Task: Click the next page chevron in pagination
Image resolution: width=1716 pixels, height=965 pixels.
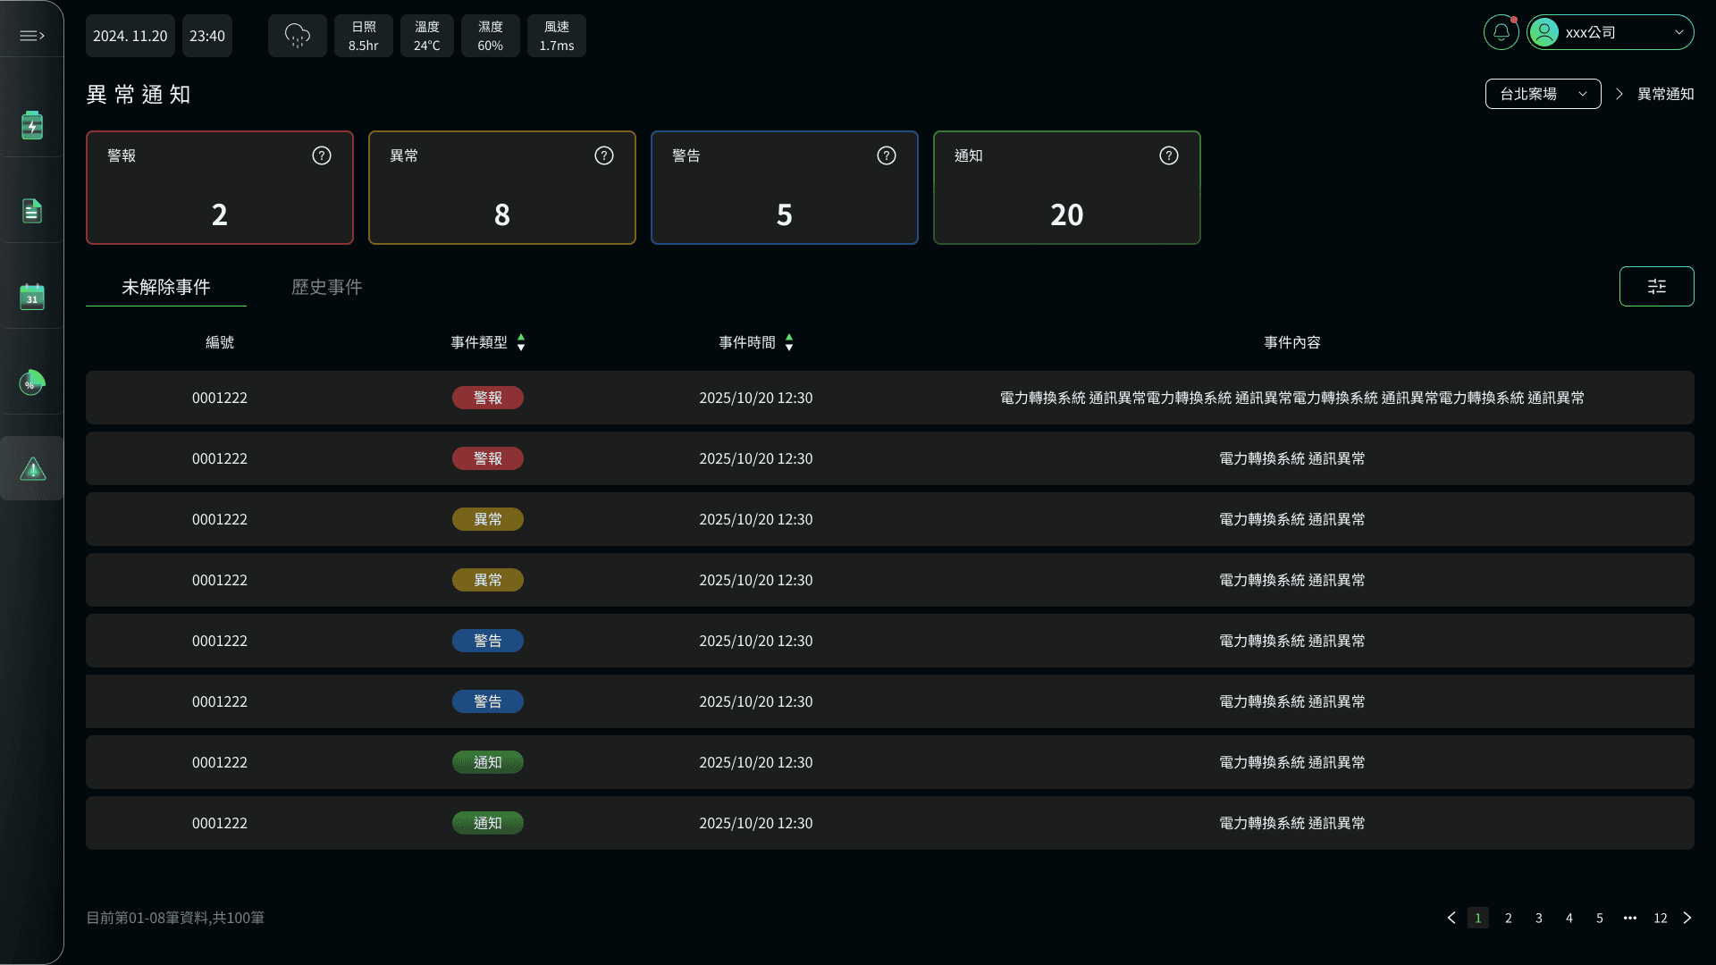Action: [1687, 918]
